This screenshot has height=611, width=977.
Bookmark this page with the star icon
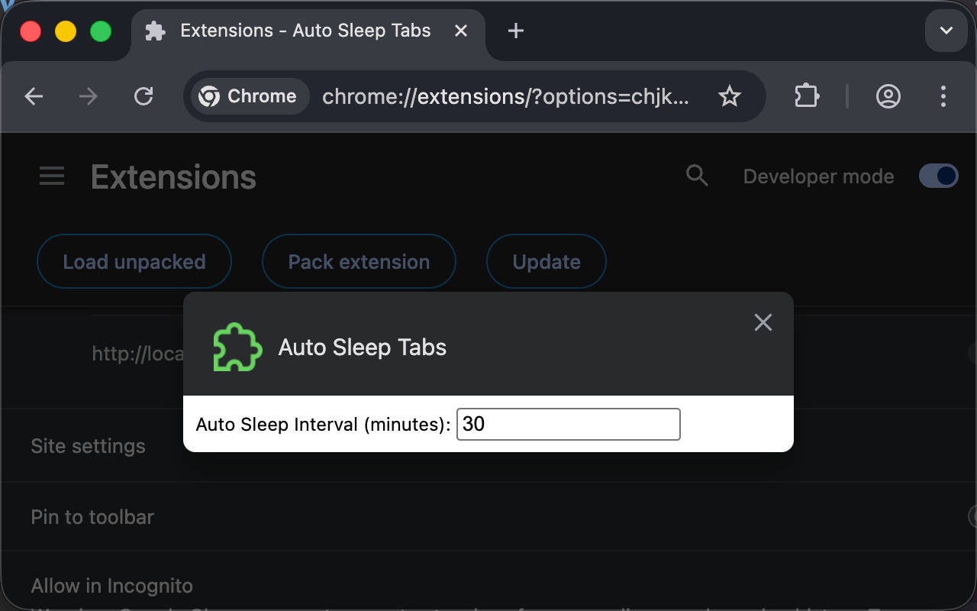tap(730, 96)
